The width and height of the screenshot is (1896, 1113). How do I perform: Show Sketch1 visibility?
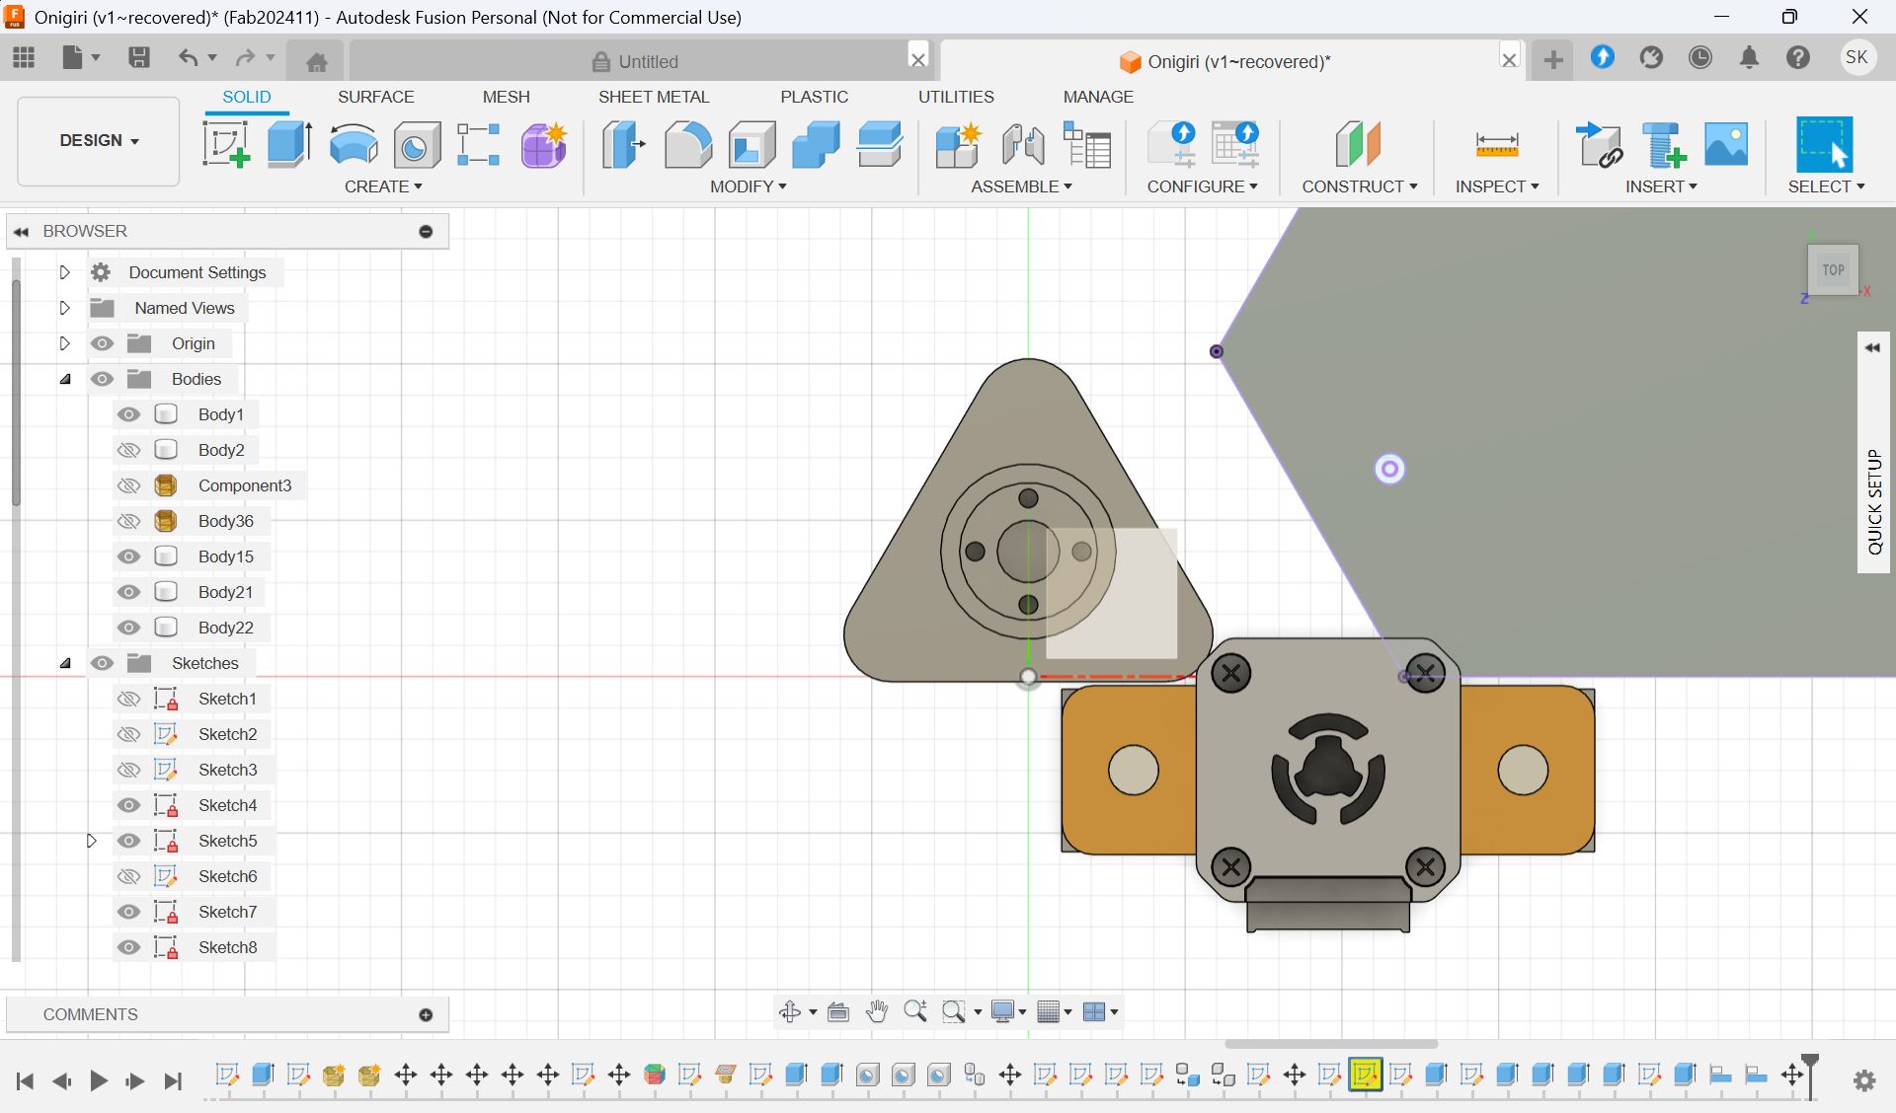pos(128,699)
